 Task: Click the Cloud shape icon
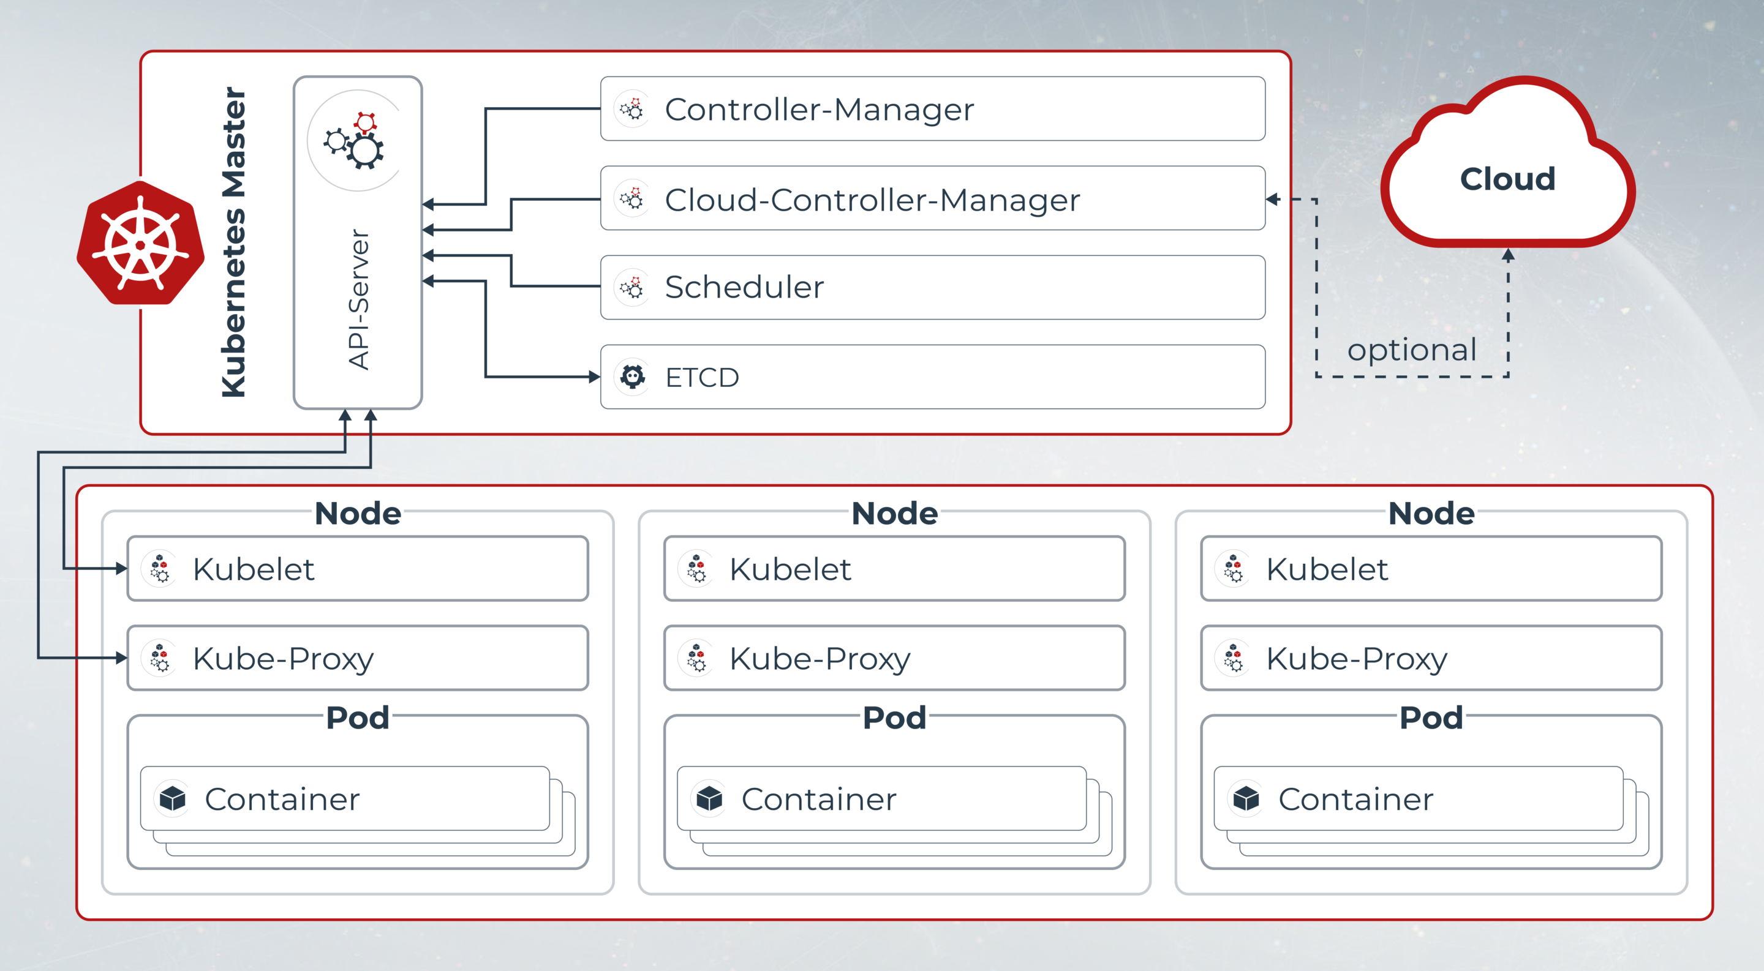[1508, 163]
